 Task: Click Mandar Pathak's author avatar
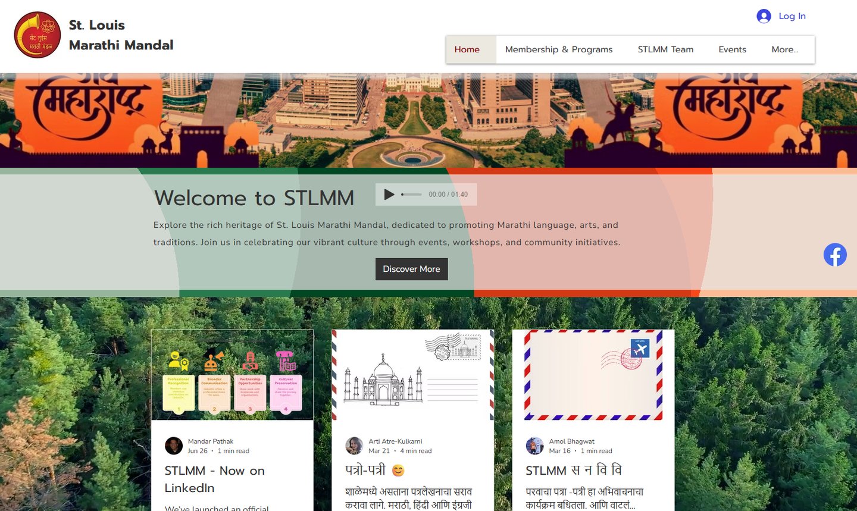[x=174, y=446]
